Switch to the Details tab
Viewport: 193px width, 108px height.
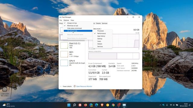pyautogui.click(x=98, y=23)
